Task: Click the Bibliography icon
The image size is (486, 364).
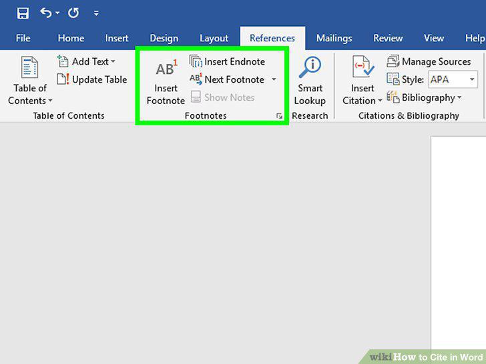Action: tap(393, 97)
